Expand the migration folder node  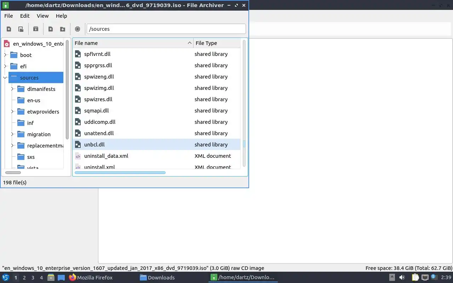pyautogui.click(x=12, y=134)
